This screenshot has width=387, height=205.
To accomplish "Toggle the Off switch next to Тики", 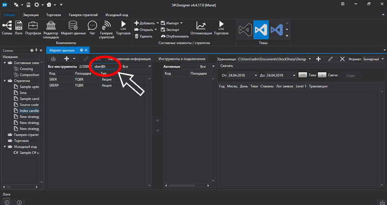I will pos(302,75).
